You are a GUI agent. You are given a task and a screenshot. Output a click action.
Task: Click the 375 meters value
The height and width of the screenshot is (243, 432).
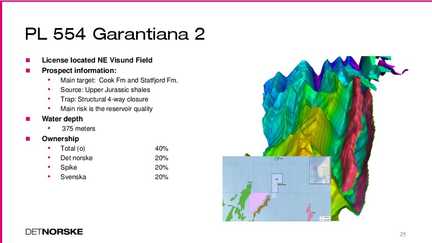[78, 129]
